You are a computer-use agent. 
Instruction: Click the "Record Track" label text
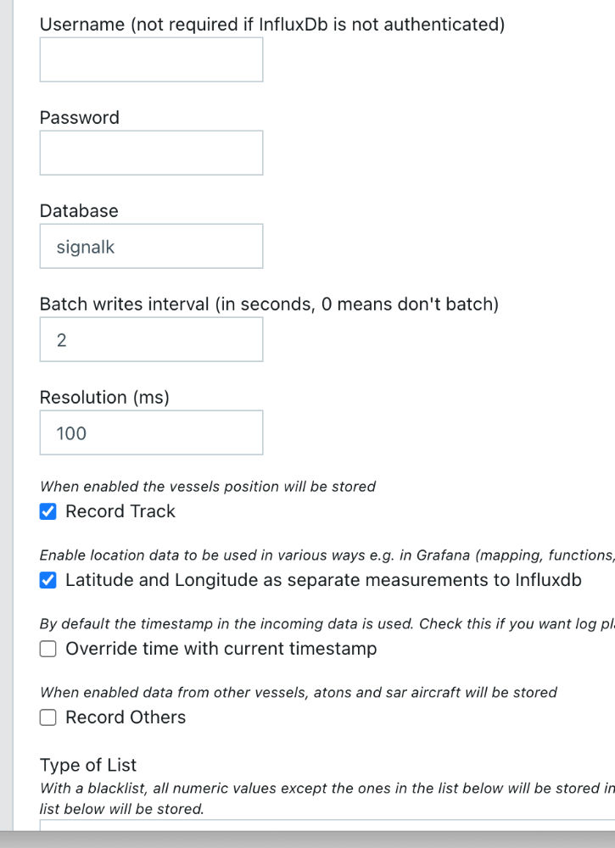click(x=120, y=511)
